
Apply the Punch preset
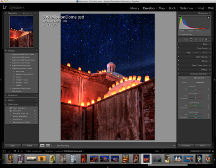point(19,77)
